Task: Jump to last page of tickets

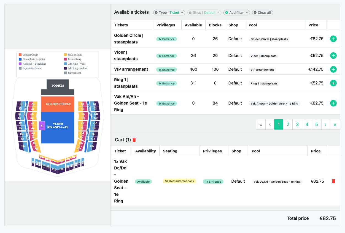Action: click(x=335, y=124)
